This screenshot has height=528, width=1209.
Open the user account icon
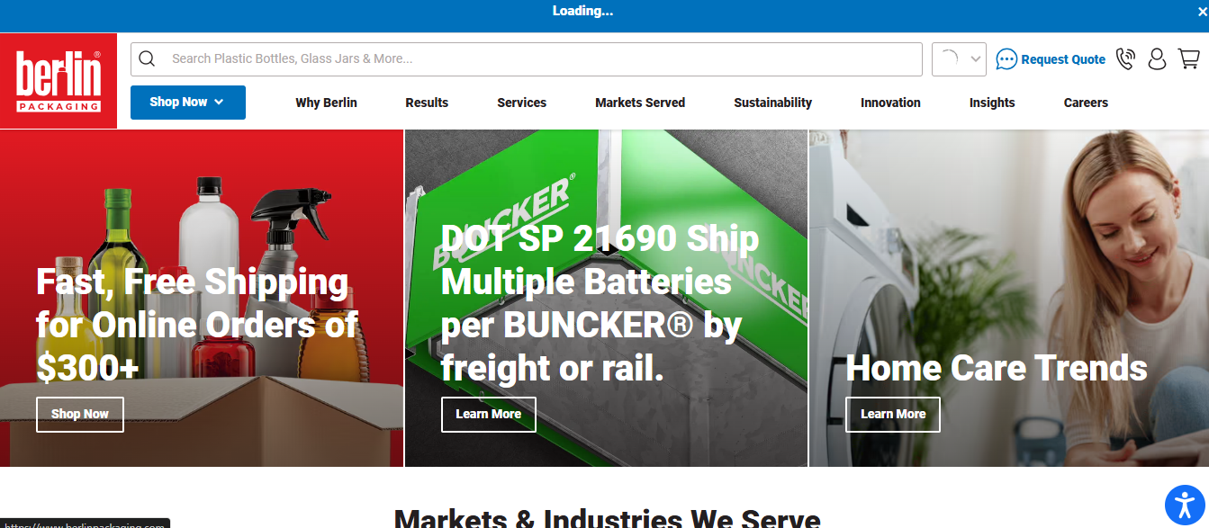pyautogui.click(x=1157, y=59)
